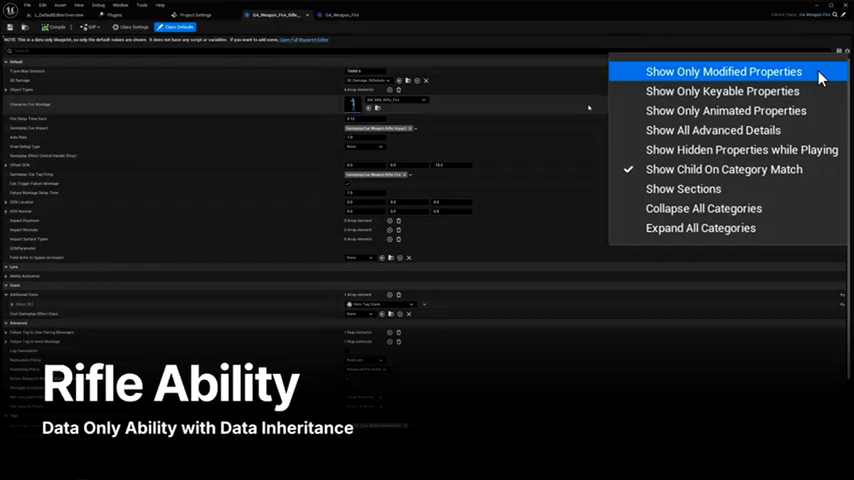
Task: Click the Compile blueprint button
Action: click(55, 27)
